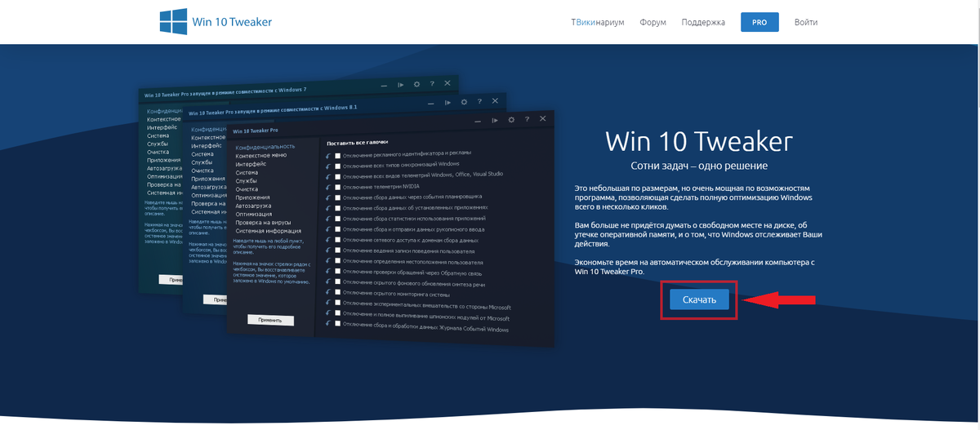Check 'Отключение сбора и отправки данных рукописного ввода'
This screenshot has width=980, height=430.
coord(337,230)
